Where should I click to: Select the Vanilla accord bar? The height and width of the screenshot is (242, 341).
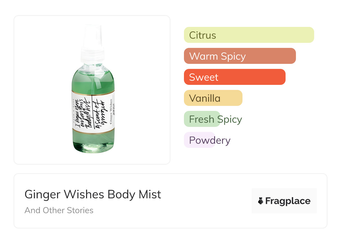213,98
